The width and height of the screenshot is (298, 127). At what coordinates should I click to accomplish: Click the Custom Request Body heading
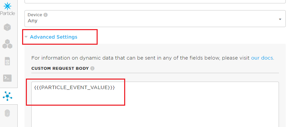tap(60, 68)
